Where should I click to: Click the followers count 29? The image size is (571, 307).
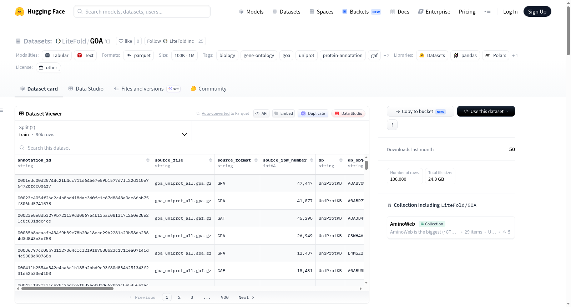pyautogui.click(x=201, y=41)
